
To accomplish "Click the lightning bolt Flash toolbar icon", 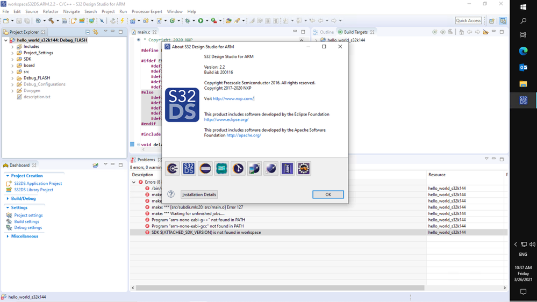I will (122, 20).
